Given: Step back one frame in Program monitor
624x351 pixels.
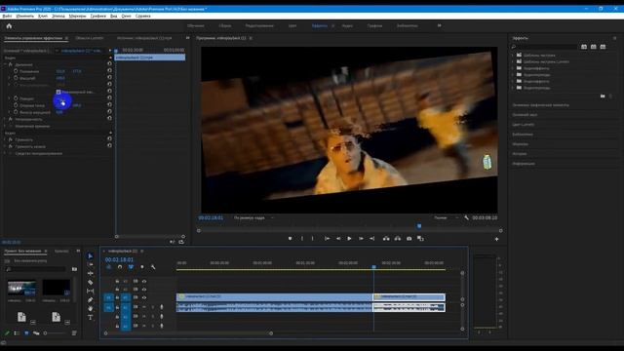Looking at the screenshot, I should click(338, 238).
